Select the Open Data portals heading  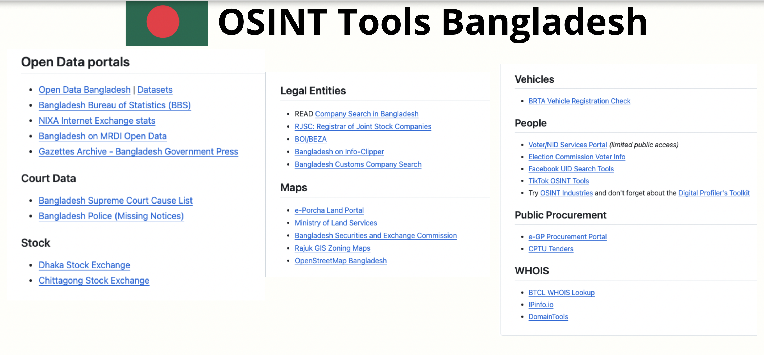coord(75,62)
